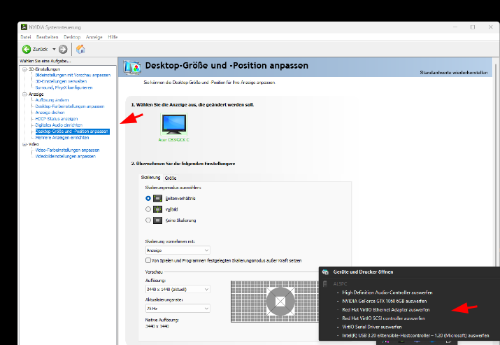Open Anzeige drehen page
Image resolution: width=500 pixels, height=345 pixels.
(50, 113)
